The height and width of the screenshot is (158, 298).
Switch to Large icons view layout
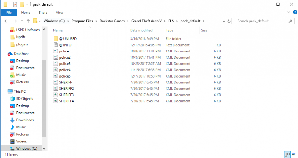(x=294, y=154)
